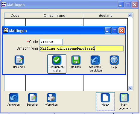
Task: Click Annuleren en sluiten in the dialog
Action: (95, 64)
